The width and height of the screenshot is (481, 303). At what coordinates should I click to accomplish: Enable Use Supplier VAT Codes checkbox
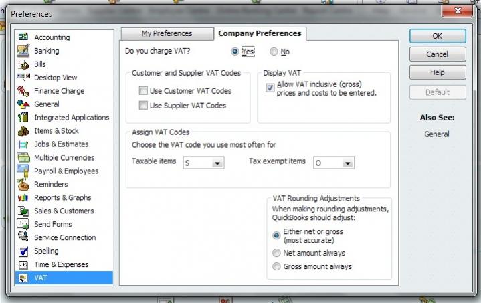(143, 106)
